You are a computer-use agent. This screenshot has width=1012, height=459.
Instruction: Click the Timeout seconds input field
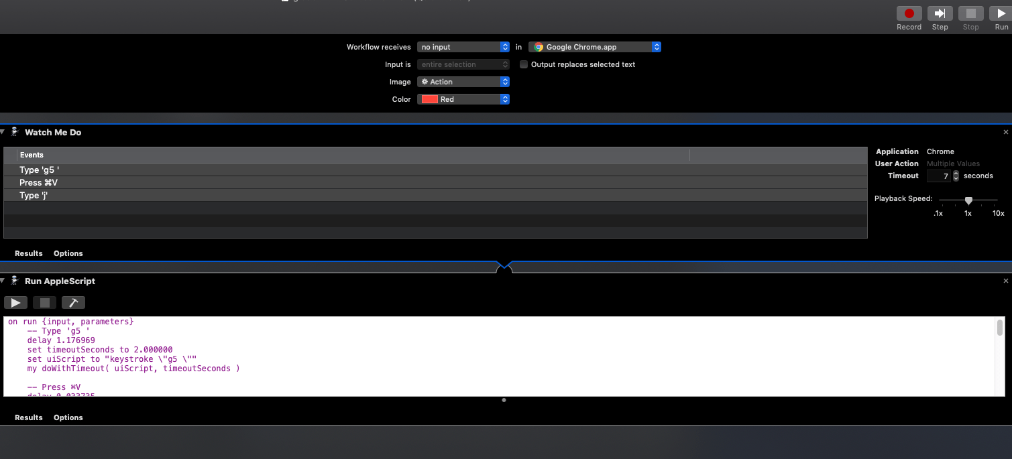tap(939, 176)
